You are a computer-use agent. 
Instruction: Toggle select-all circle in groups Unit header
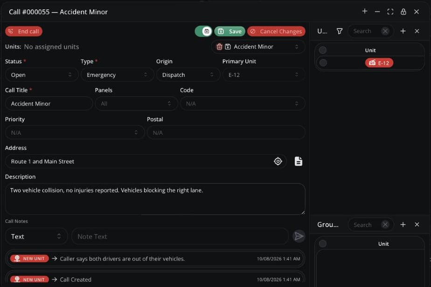coord(323,244)
